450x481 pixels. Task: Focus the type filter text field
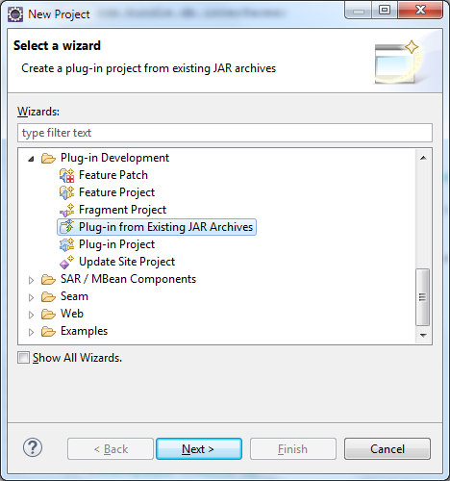coord(225,133)
